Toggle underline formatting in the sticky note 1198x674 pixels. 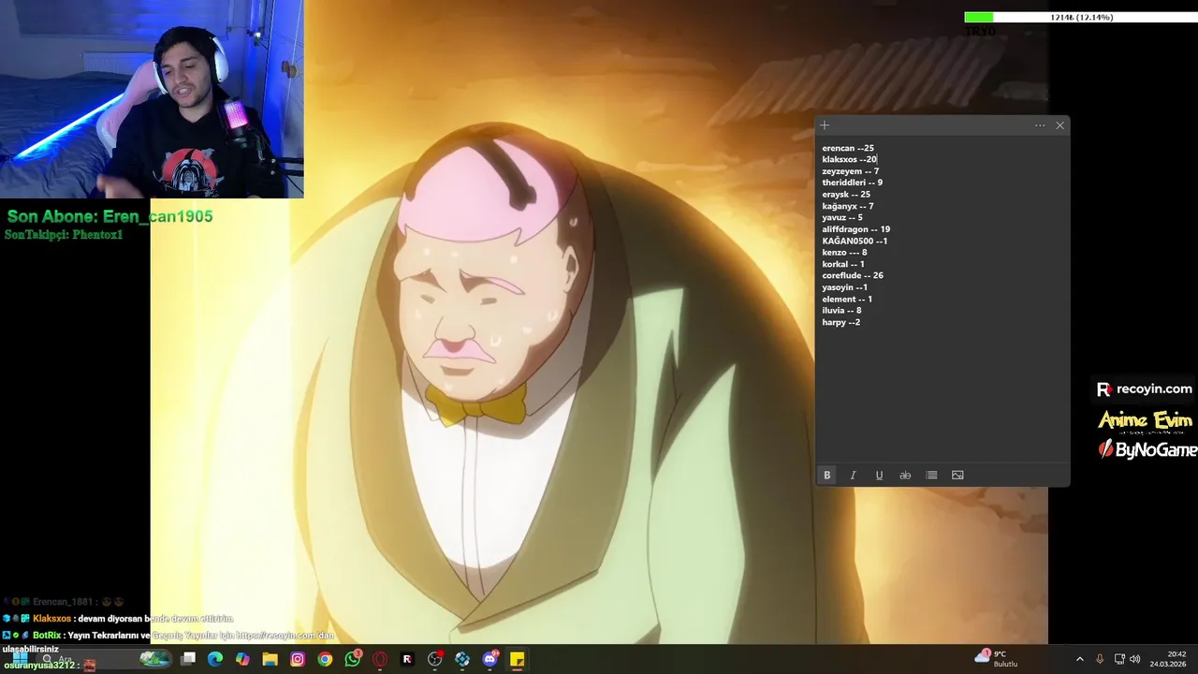pos(879,476)
